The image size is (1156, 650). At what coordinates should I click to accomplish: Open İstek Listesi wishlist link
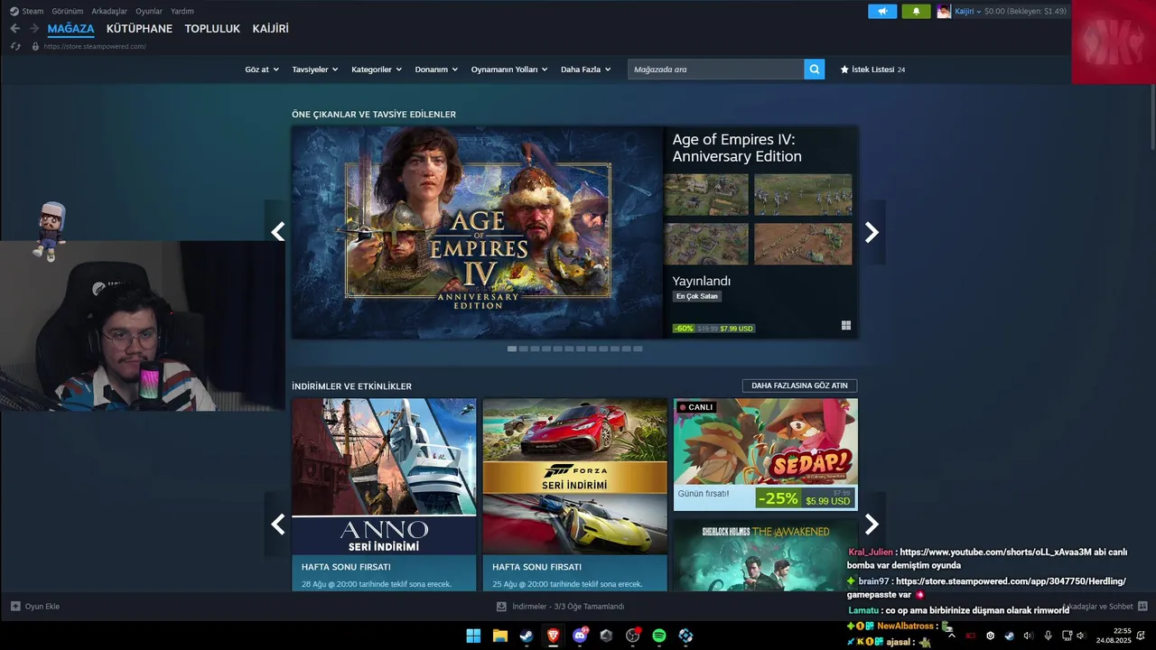[x=872, y=70]
